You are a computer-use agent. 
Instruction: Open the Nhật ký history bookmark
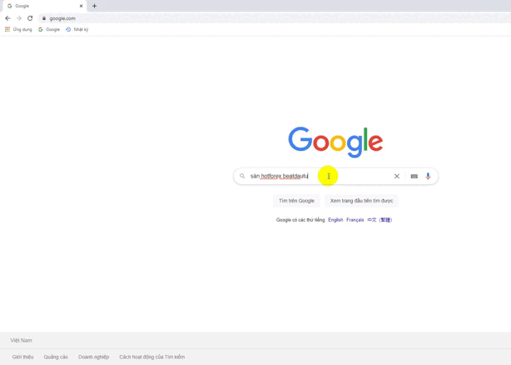point(77,29)
